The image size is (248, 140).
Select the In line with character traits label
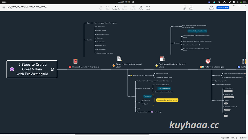tap(197, 31)
